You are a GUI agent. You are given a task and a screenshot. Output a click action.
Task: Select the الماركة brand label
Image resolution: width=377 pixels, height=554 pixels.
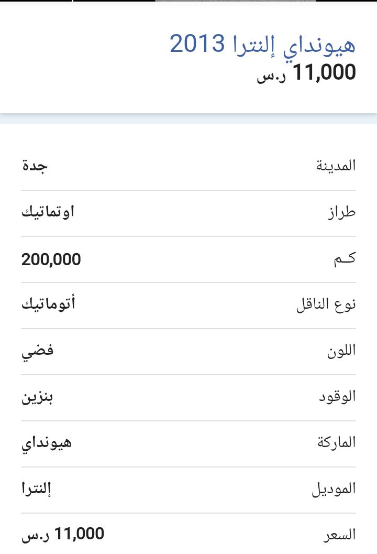tap(336, 443)
